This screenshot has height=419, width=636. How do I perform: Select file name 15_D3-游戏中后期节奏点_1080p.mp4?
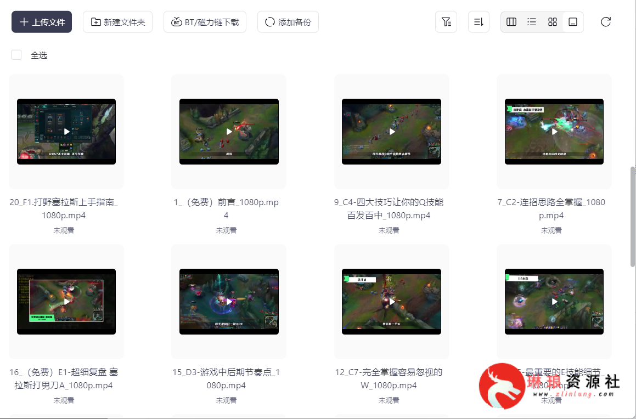(226, 378)
